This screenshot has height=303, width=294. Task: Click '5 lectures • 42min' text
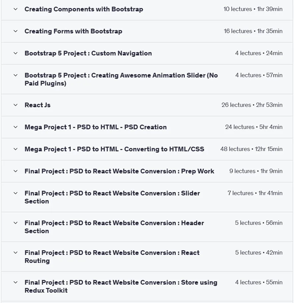(x=259, y=253)
